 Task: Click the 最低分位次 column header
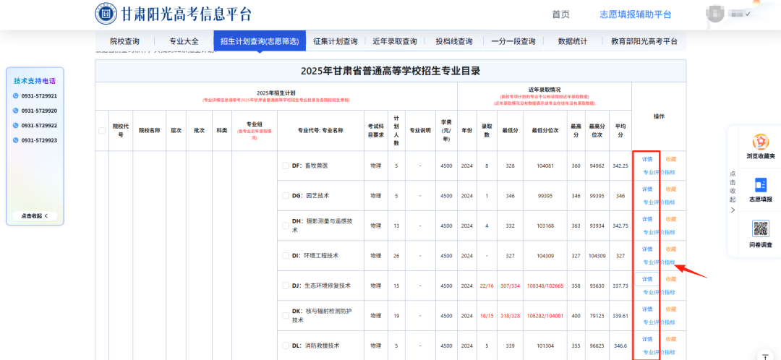[x=545, y=130]
